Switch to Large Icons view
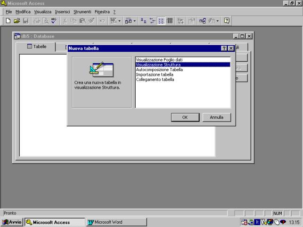303x227 pixels. [143, 21]
